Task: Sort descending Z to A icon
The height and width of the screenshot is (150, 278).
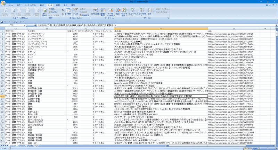Action: pyautogui.click(x=63, y=14)
